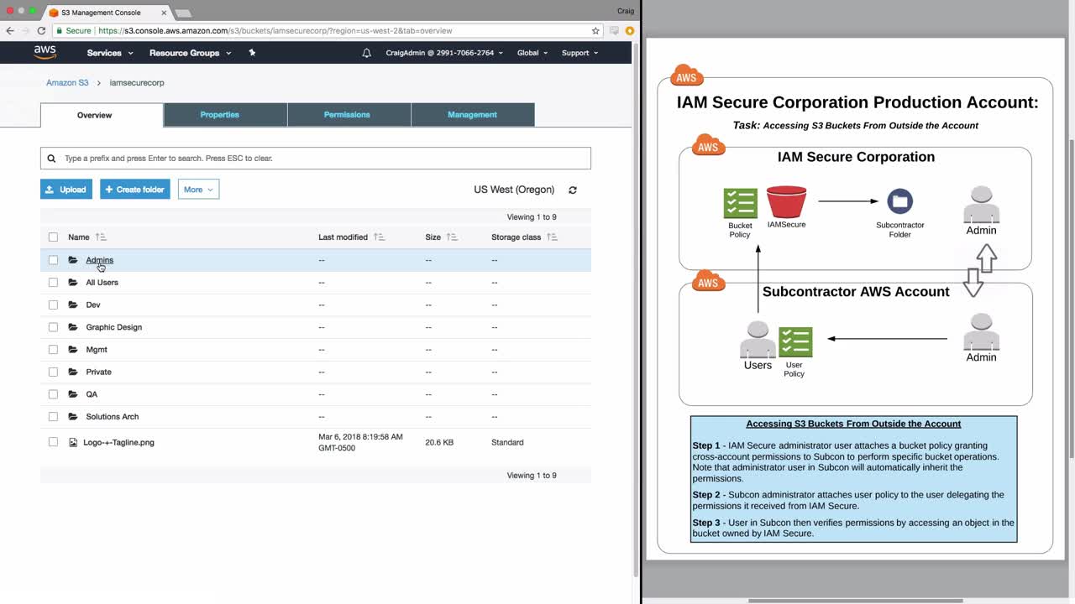Screen dimensions: 1075x604
Task: Open the pin shortcuts star icon
Action: (x=252, y=53)
